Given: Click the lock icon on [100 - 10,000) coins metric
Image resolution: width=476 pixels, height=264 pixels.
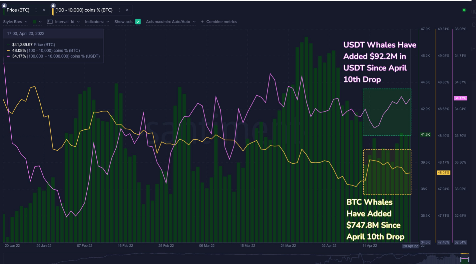Looking at the screenshot, I should [x=53, y=5].
